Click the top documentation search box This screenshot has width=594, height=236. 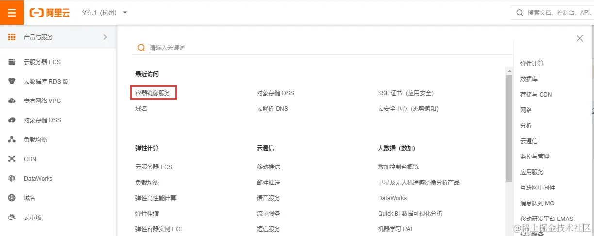(x=552, y=13)
